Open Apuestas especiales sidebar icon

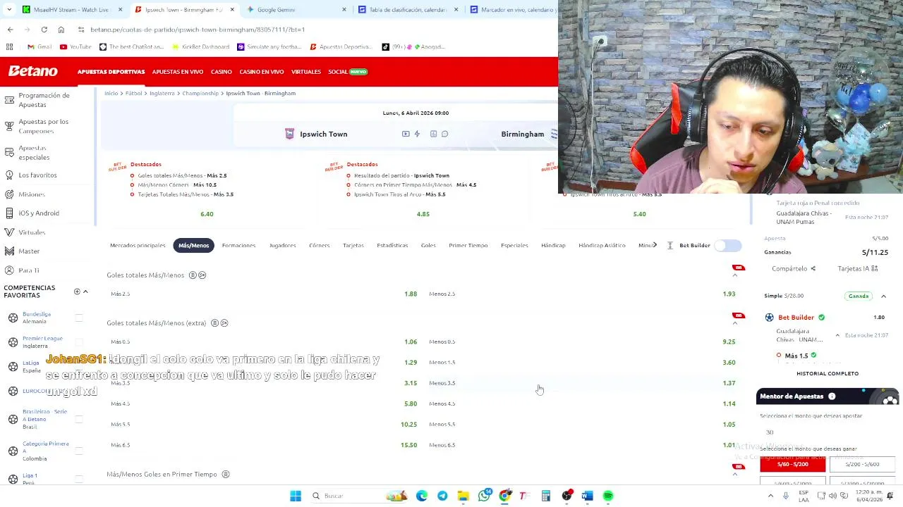9,152
